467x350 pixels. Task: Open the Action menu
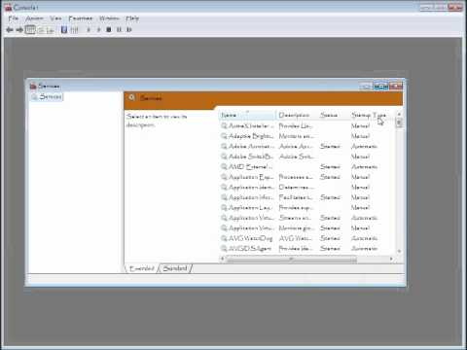click(34, 18)
